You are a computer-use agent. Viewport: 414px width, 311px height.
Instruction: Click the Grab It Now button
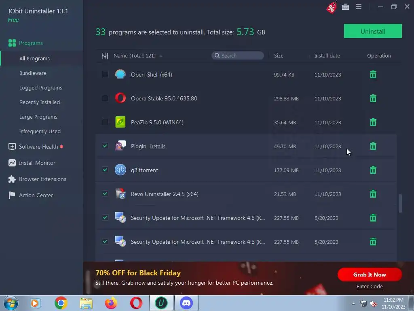point(370,275)
